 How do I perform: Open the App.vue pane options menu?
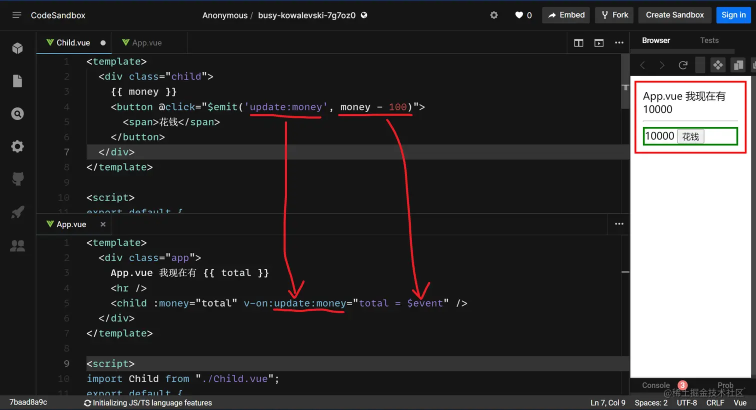tap(618, 224)
